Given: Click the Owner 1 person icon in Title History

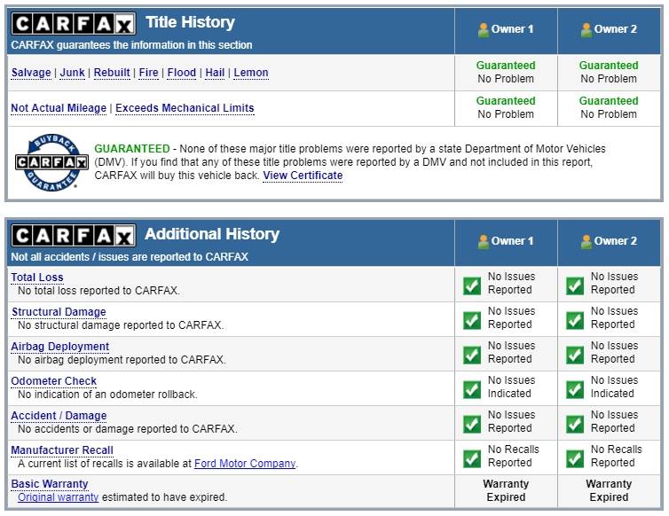Looking at the screenshot, I should coord(484,30).
